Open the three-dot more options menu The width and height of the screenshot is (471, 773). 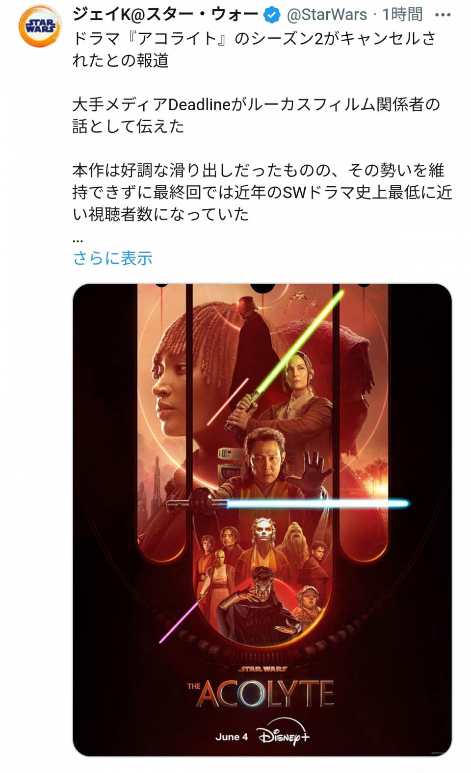[443, 15]
